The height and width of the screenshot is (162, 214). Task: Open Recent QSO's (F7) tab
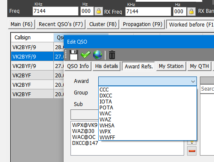pyautogui.click(x=61, y=24)
